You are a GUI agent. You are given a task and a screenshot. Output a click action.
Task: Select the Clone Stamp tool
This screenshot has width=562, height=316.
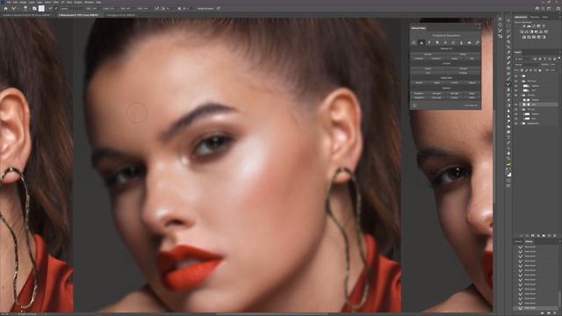click(x=508, y=90)
